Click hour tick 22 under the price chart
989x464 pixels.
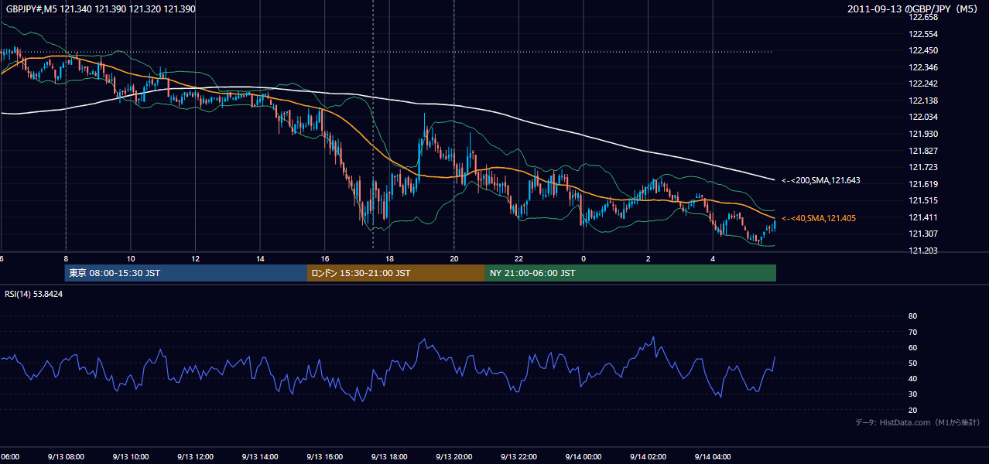coord(518,258)
